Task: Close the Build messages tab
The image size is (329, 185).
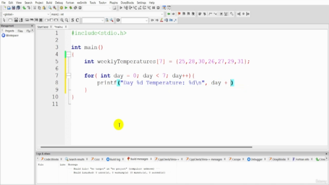Action: point(151,159)
